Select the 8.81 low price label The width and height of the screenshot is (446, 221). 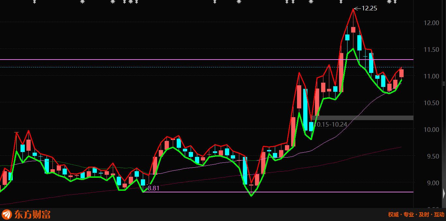click(154, 188)
